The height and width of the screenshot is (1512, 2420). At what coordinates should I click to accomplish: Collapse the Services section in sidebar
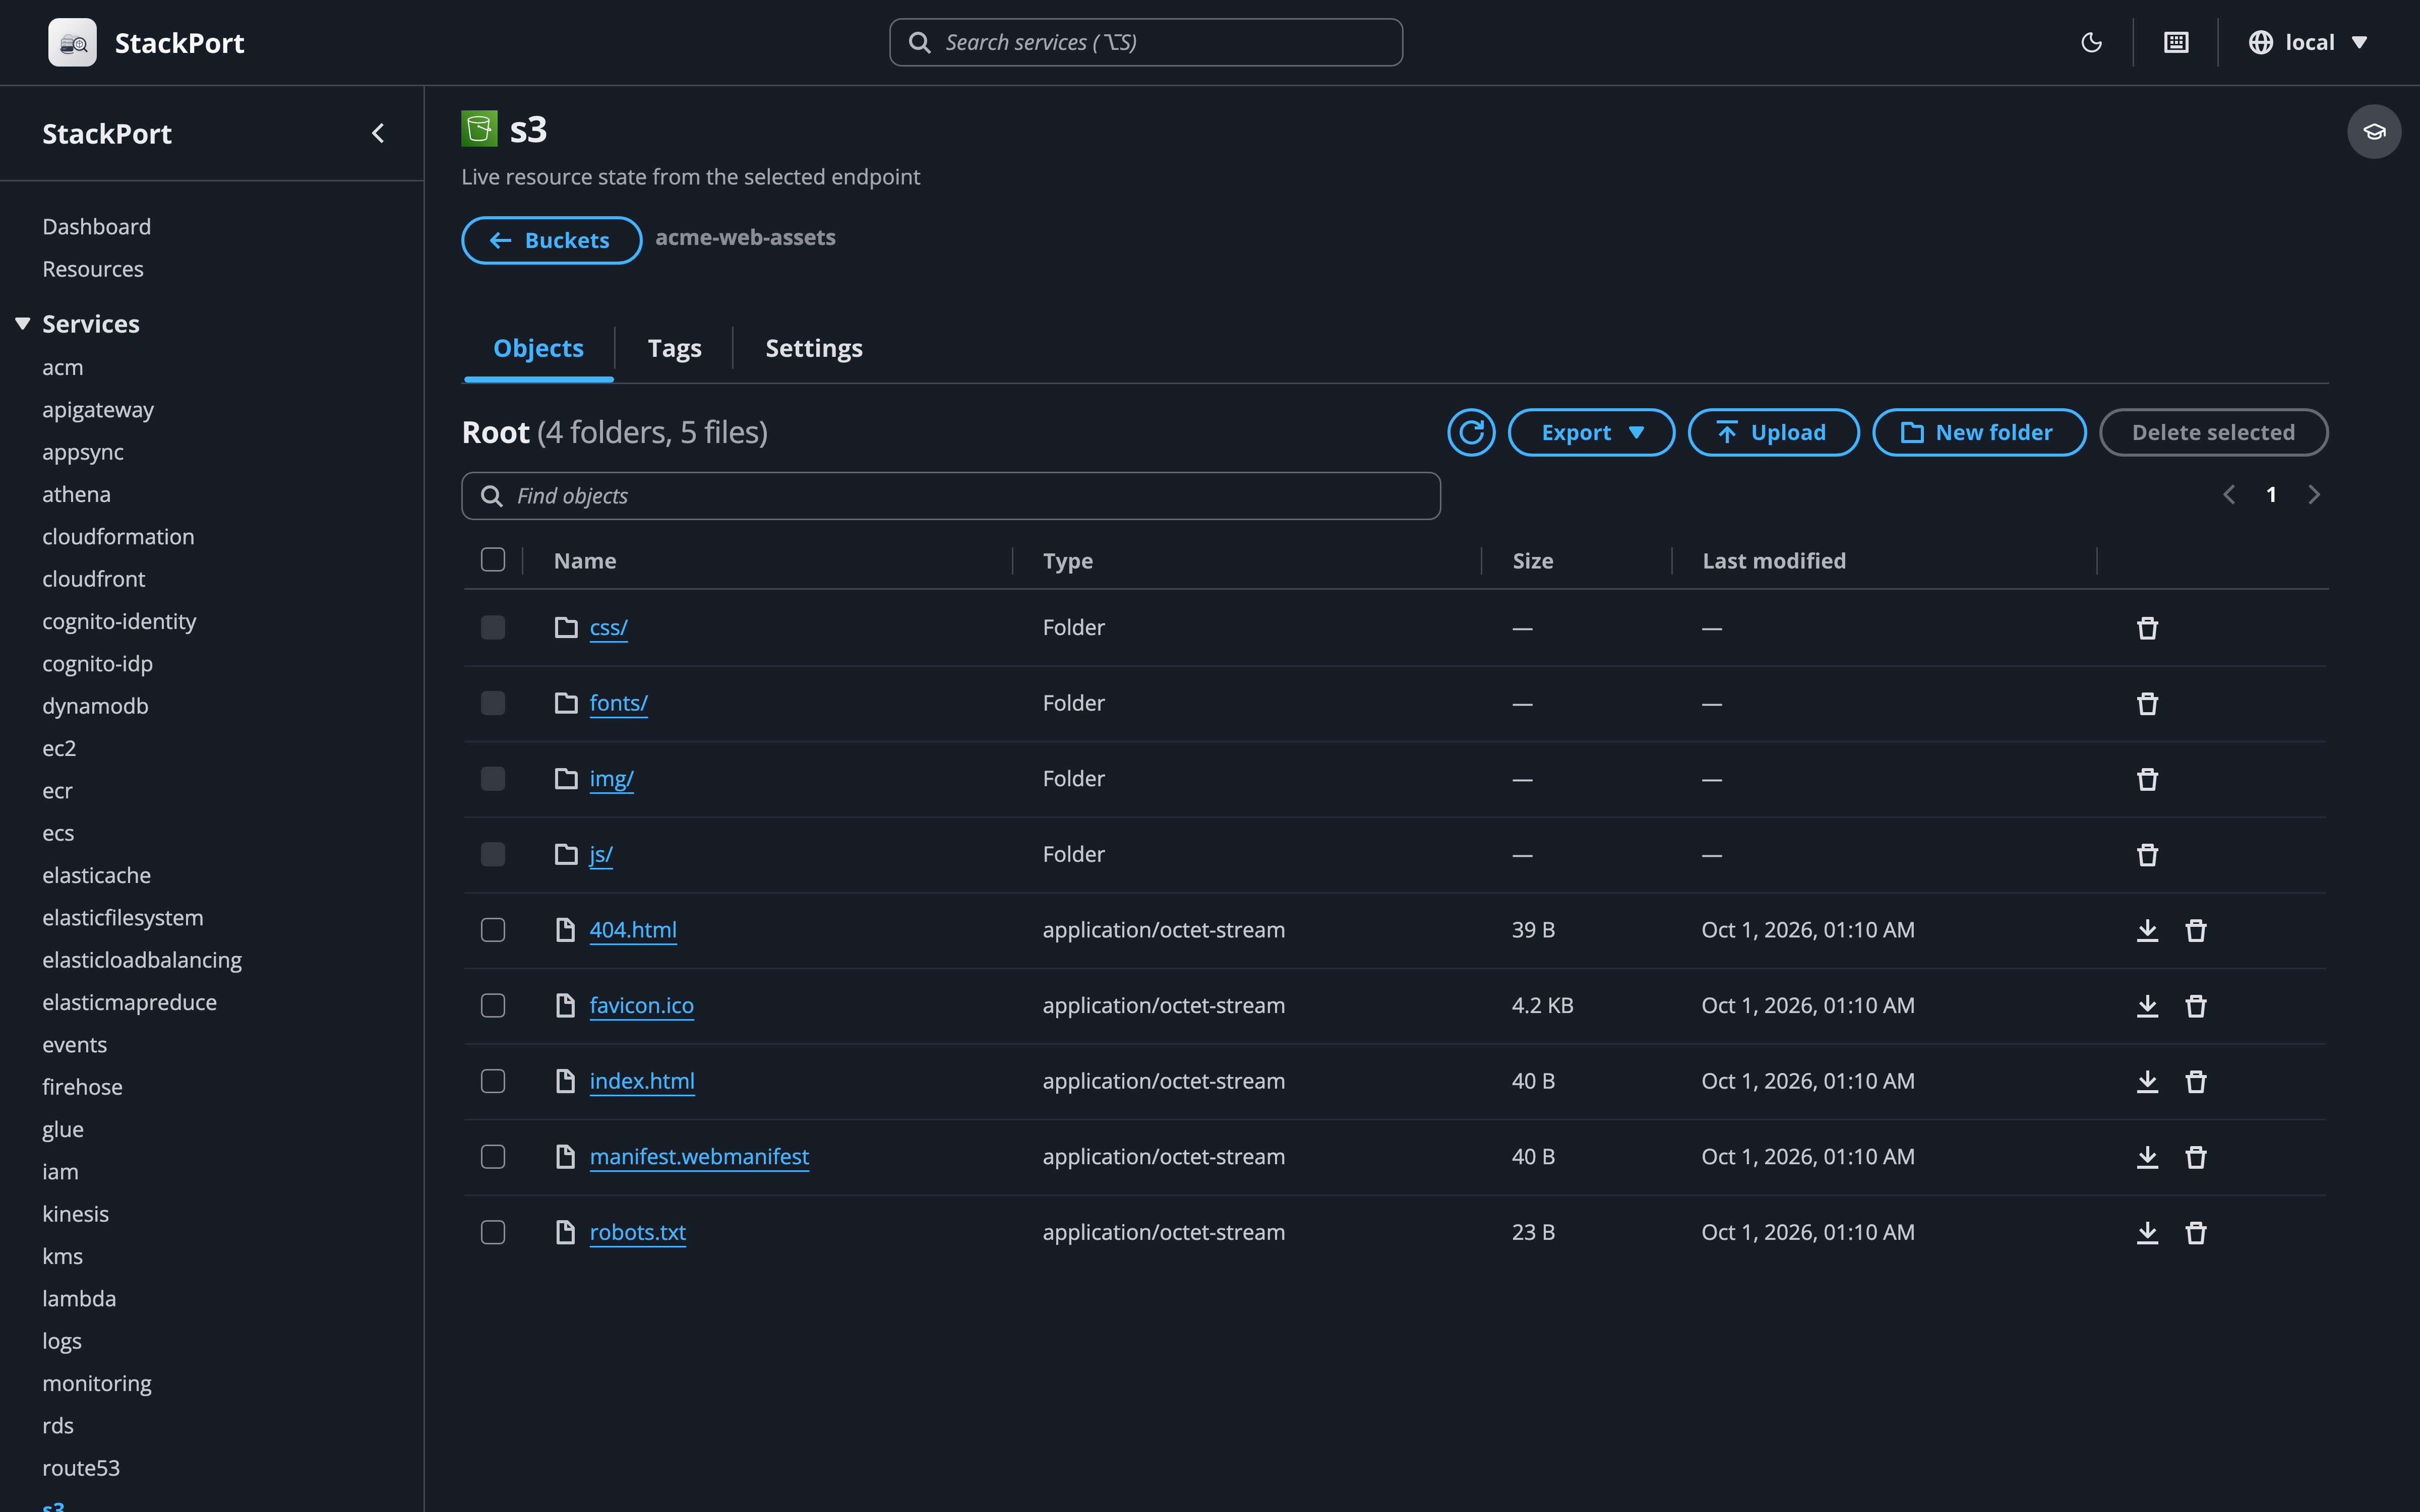[22, 323]
